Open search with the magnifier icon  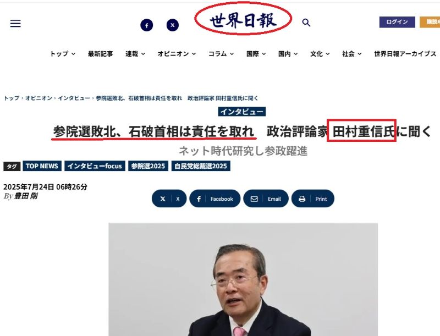306,23
